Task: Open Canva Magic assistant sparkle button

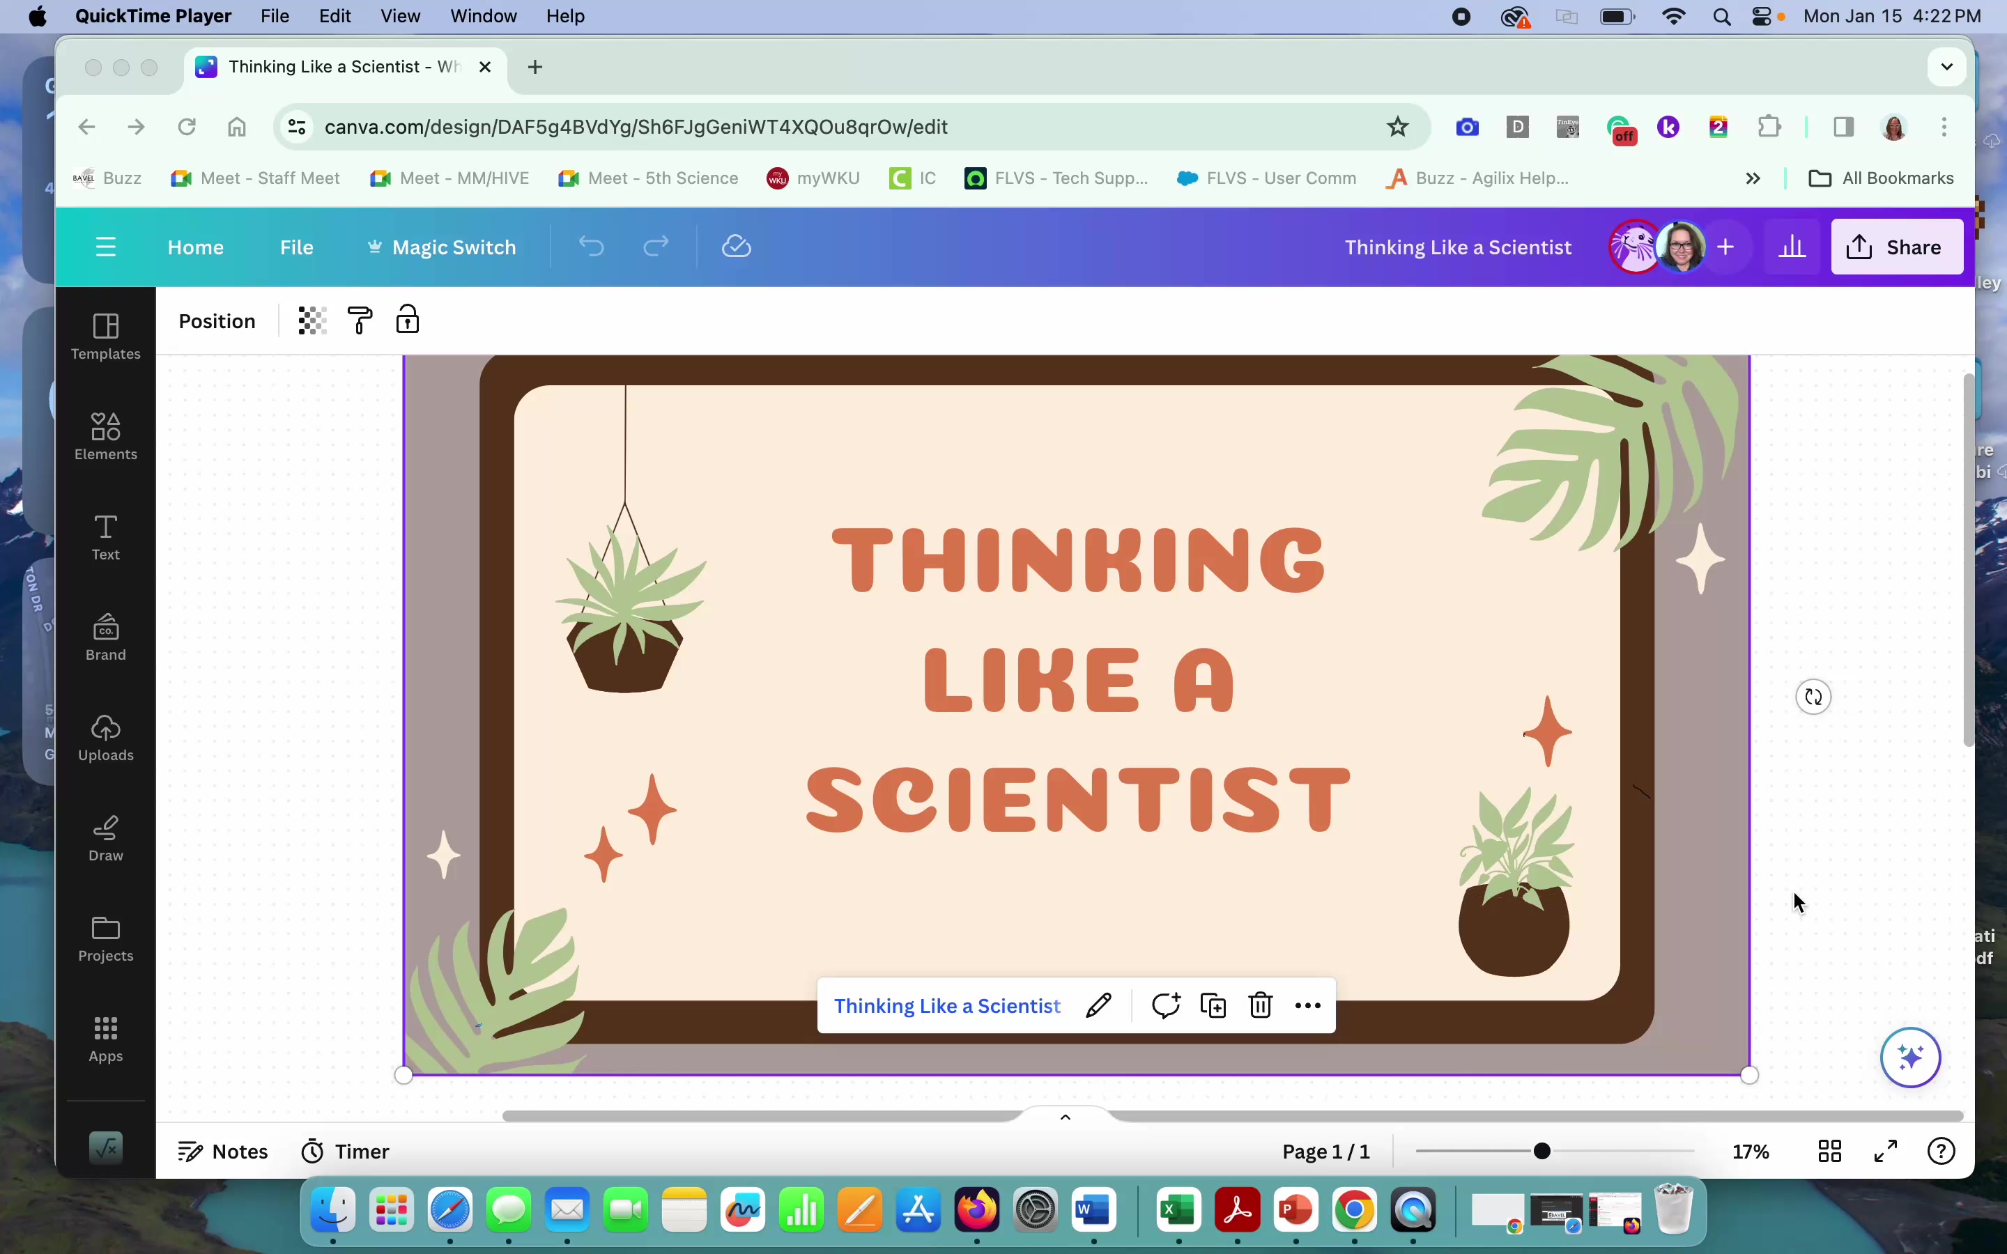Action: pyautogui.click(x=1911, y=1058)
